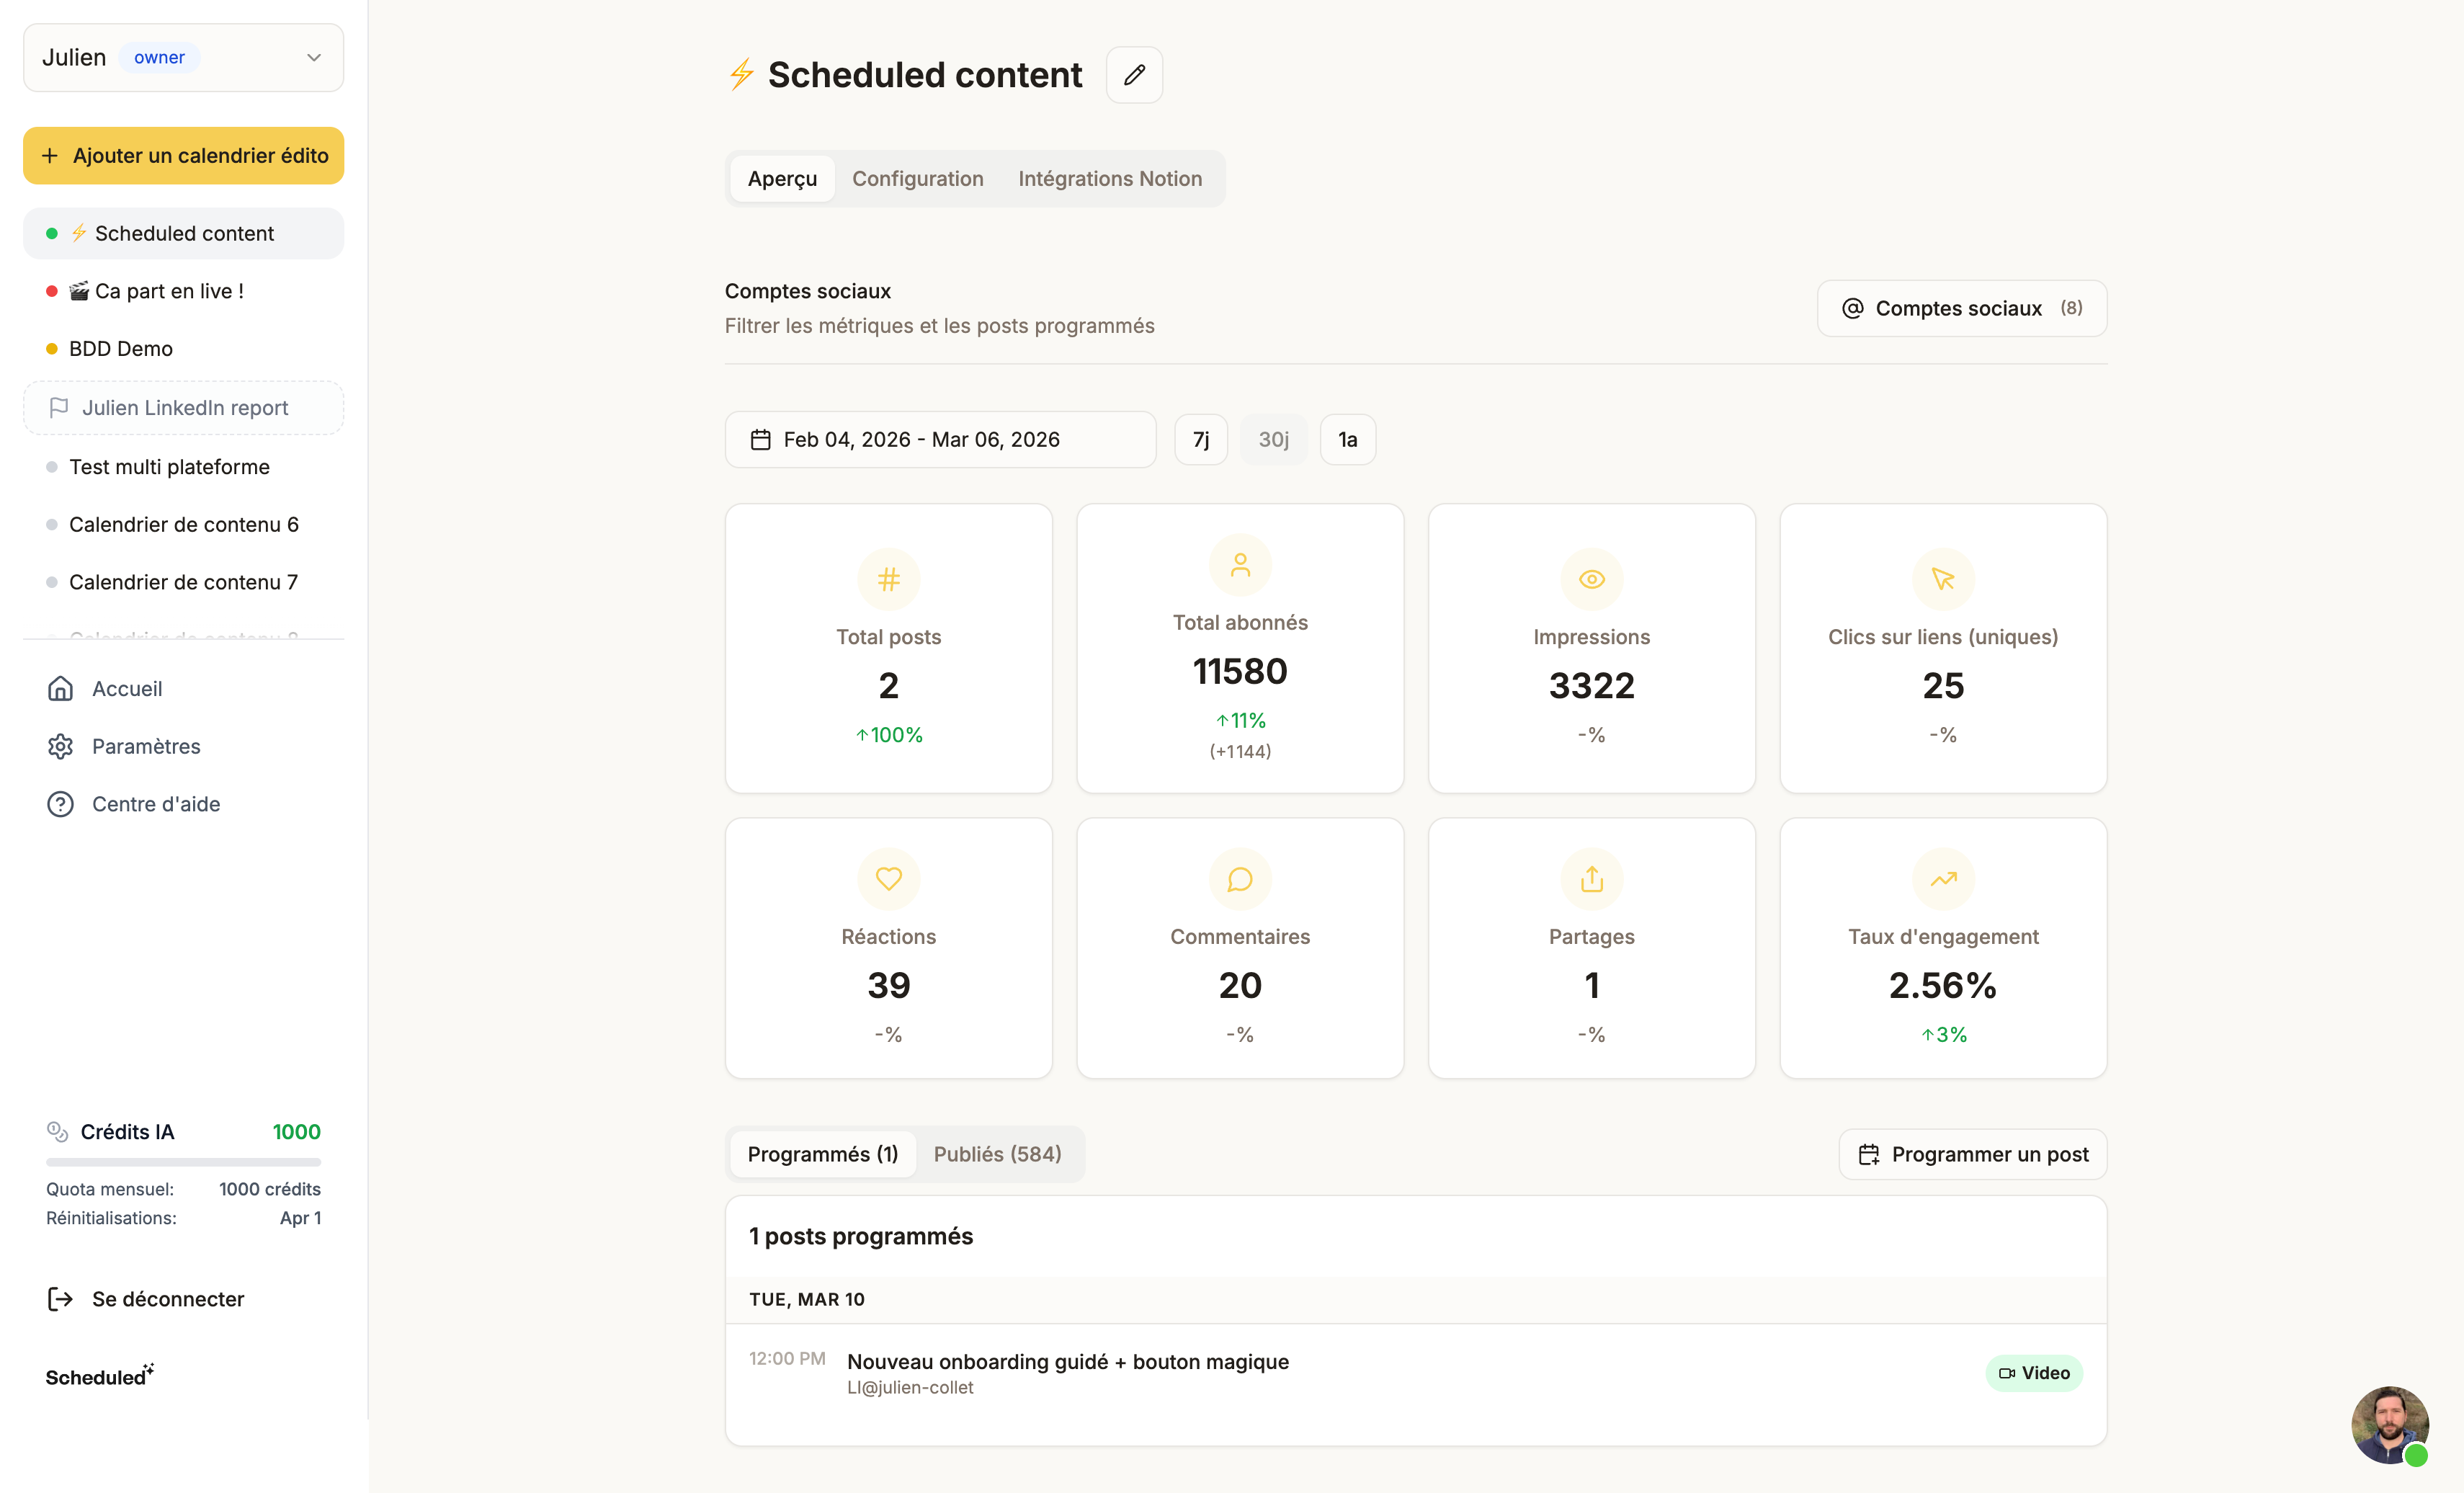Expand the Julien owner workspace dropdown
Screen dimensions: 2464x1493
[183, 58]
